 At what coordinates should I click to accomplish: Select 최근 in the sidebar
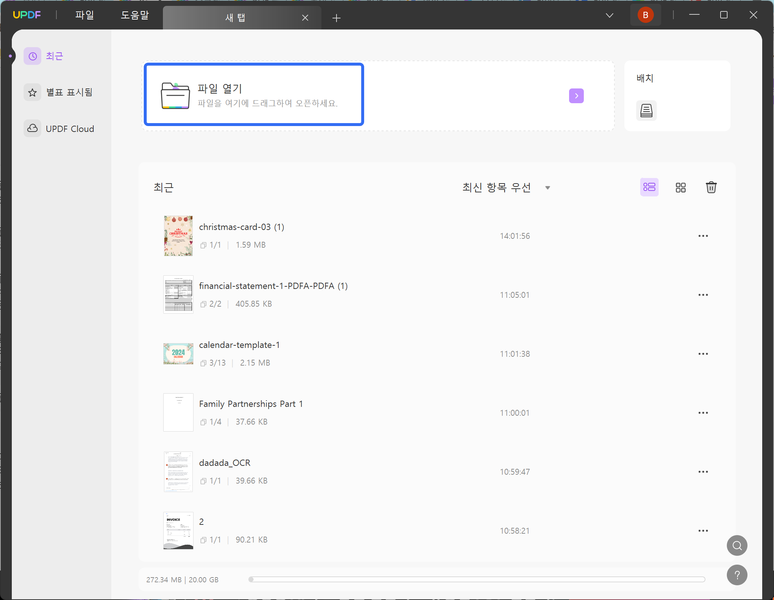(x=55, y=56)
